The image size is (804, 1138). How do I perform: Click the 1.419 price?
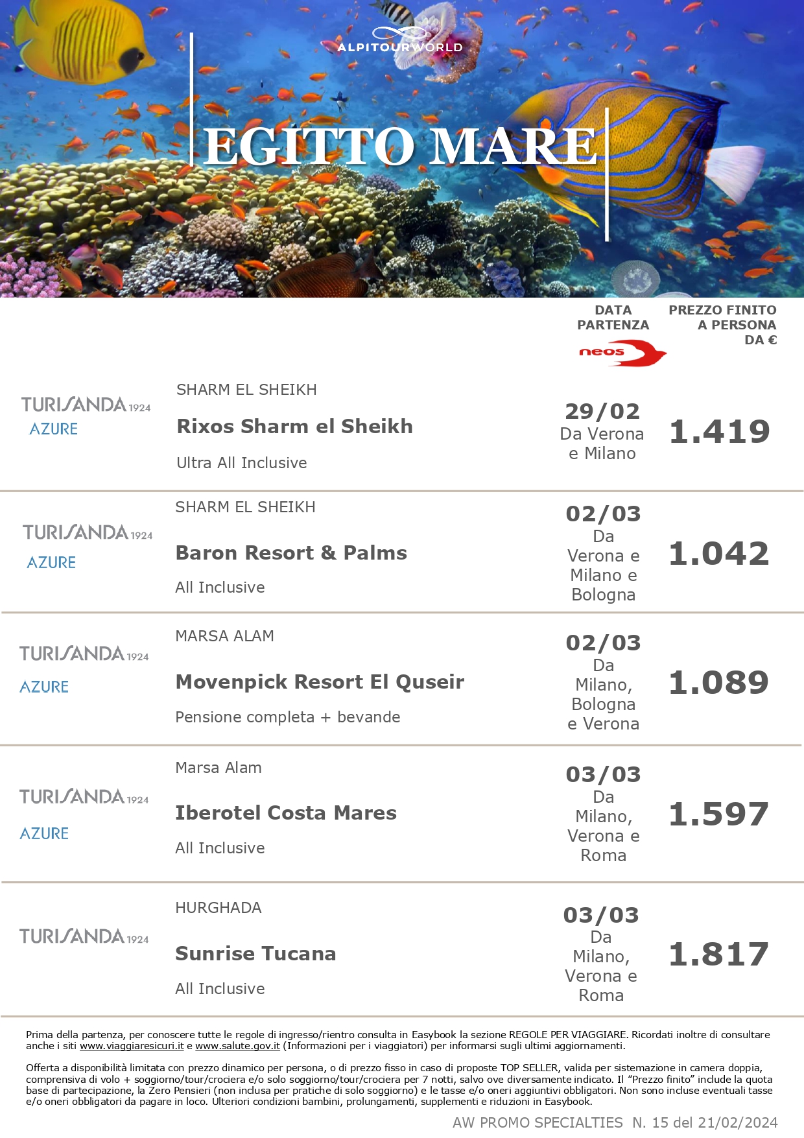click(x=719, y=431)
